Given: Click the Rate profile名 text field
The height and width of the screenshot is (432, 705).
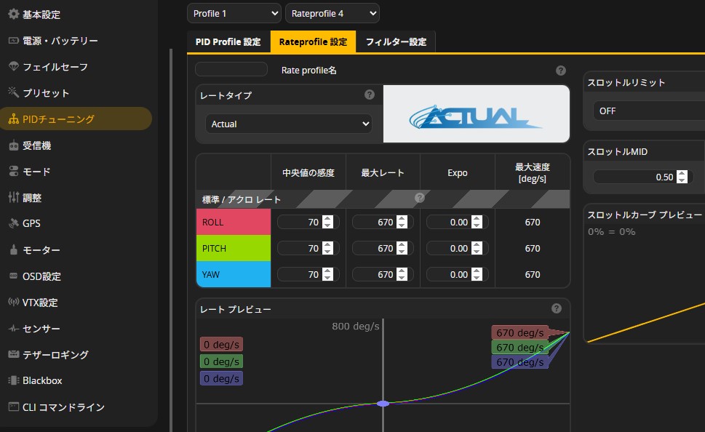Looking at the screenshot, I should tap(231, 70).
